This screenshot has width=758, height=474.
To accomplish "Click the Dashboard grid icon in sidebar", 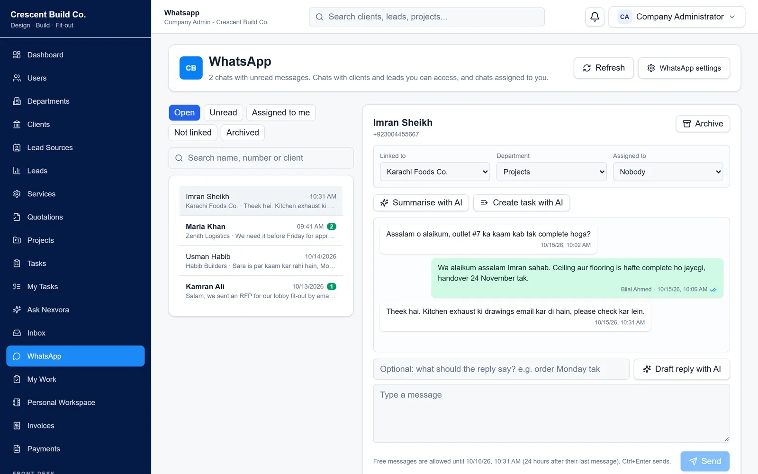I will pos(17,55).
